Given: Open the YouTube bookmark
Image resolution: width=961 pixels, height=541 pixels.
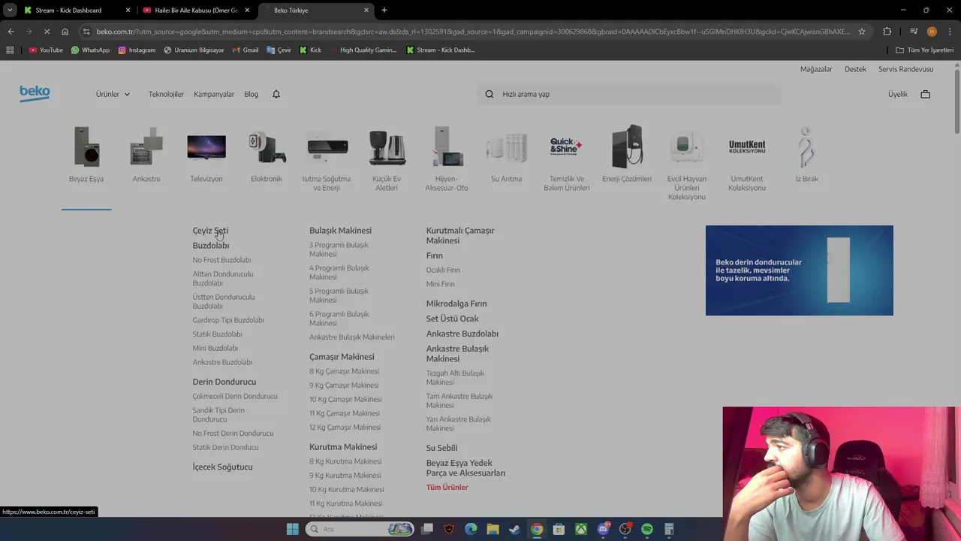Looking at the screenshot, I should click(x=46, y=50).
